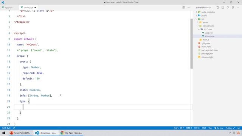This screenshot has height=136, width=242.
Task: Click the lightning port icon in status bar
Action: pos(14,128)
